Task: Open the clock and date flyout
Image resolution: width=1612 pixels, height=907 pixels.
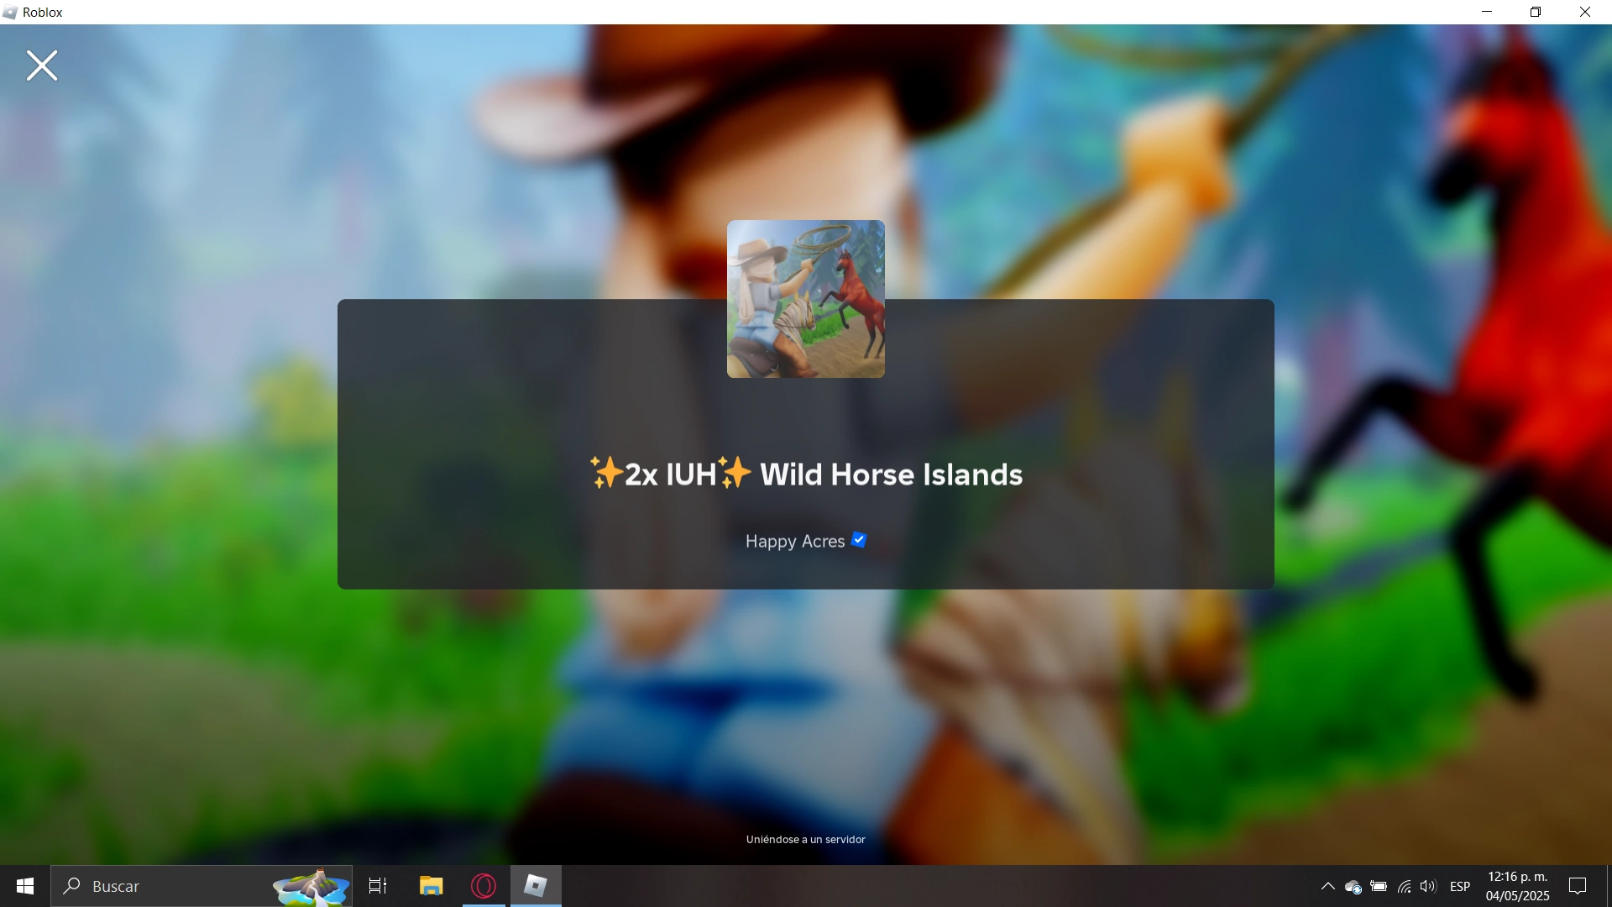Action: coord(1517,886)
